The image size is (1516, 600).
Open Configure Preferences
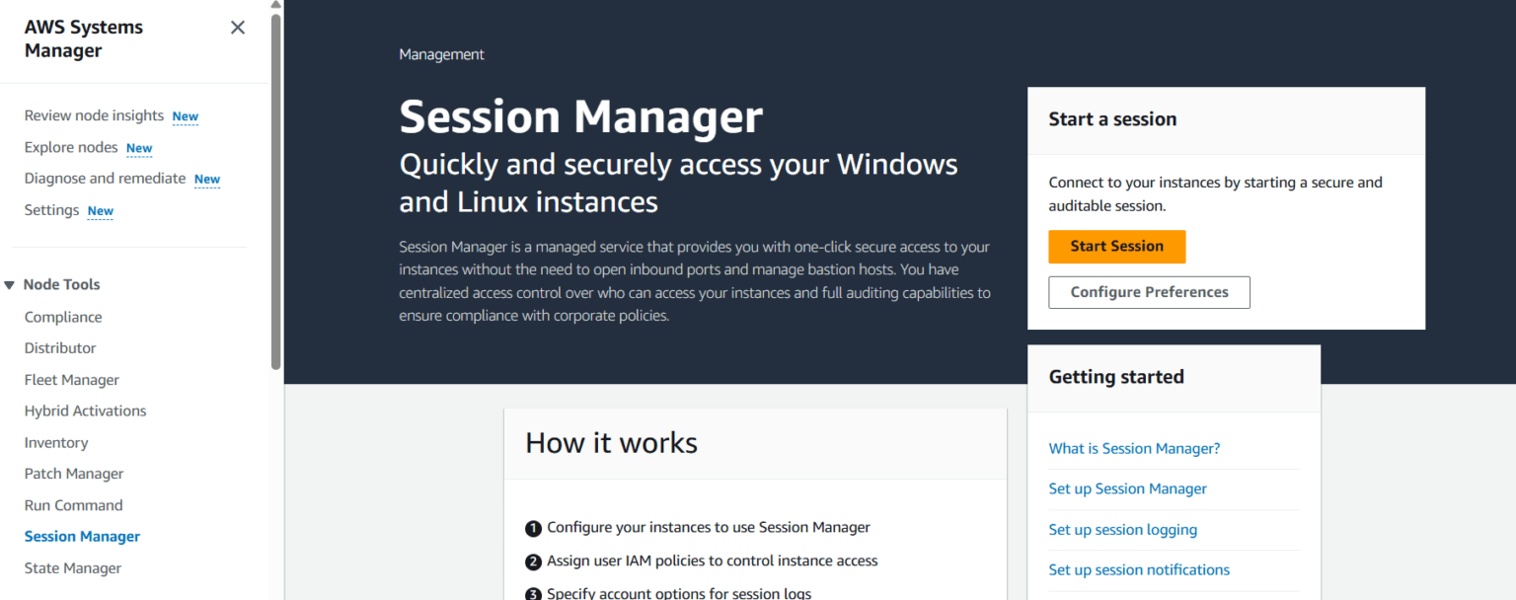(1149, 292)
